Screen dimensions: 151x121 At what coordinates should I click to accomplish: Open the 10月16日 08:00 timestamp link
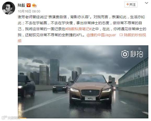[x=29, y=11]
